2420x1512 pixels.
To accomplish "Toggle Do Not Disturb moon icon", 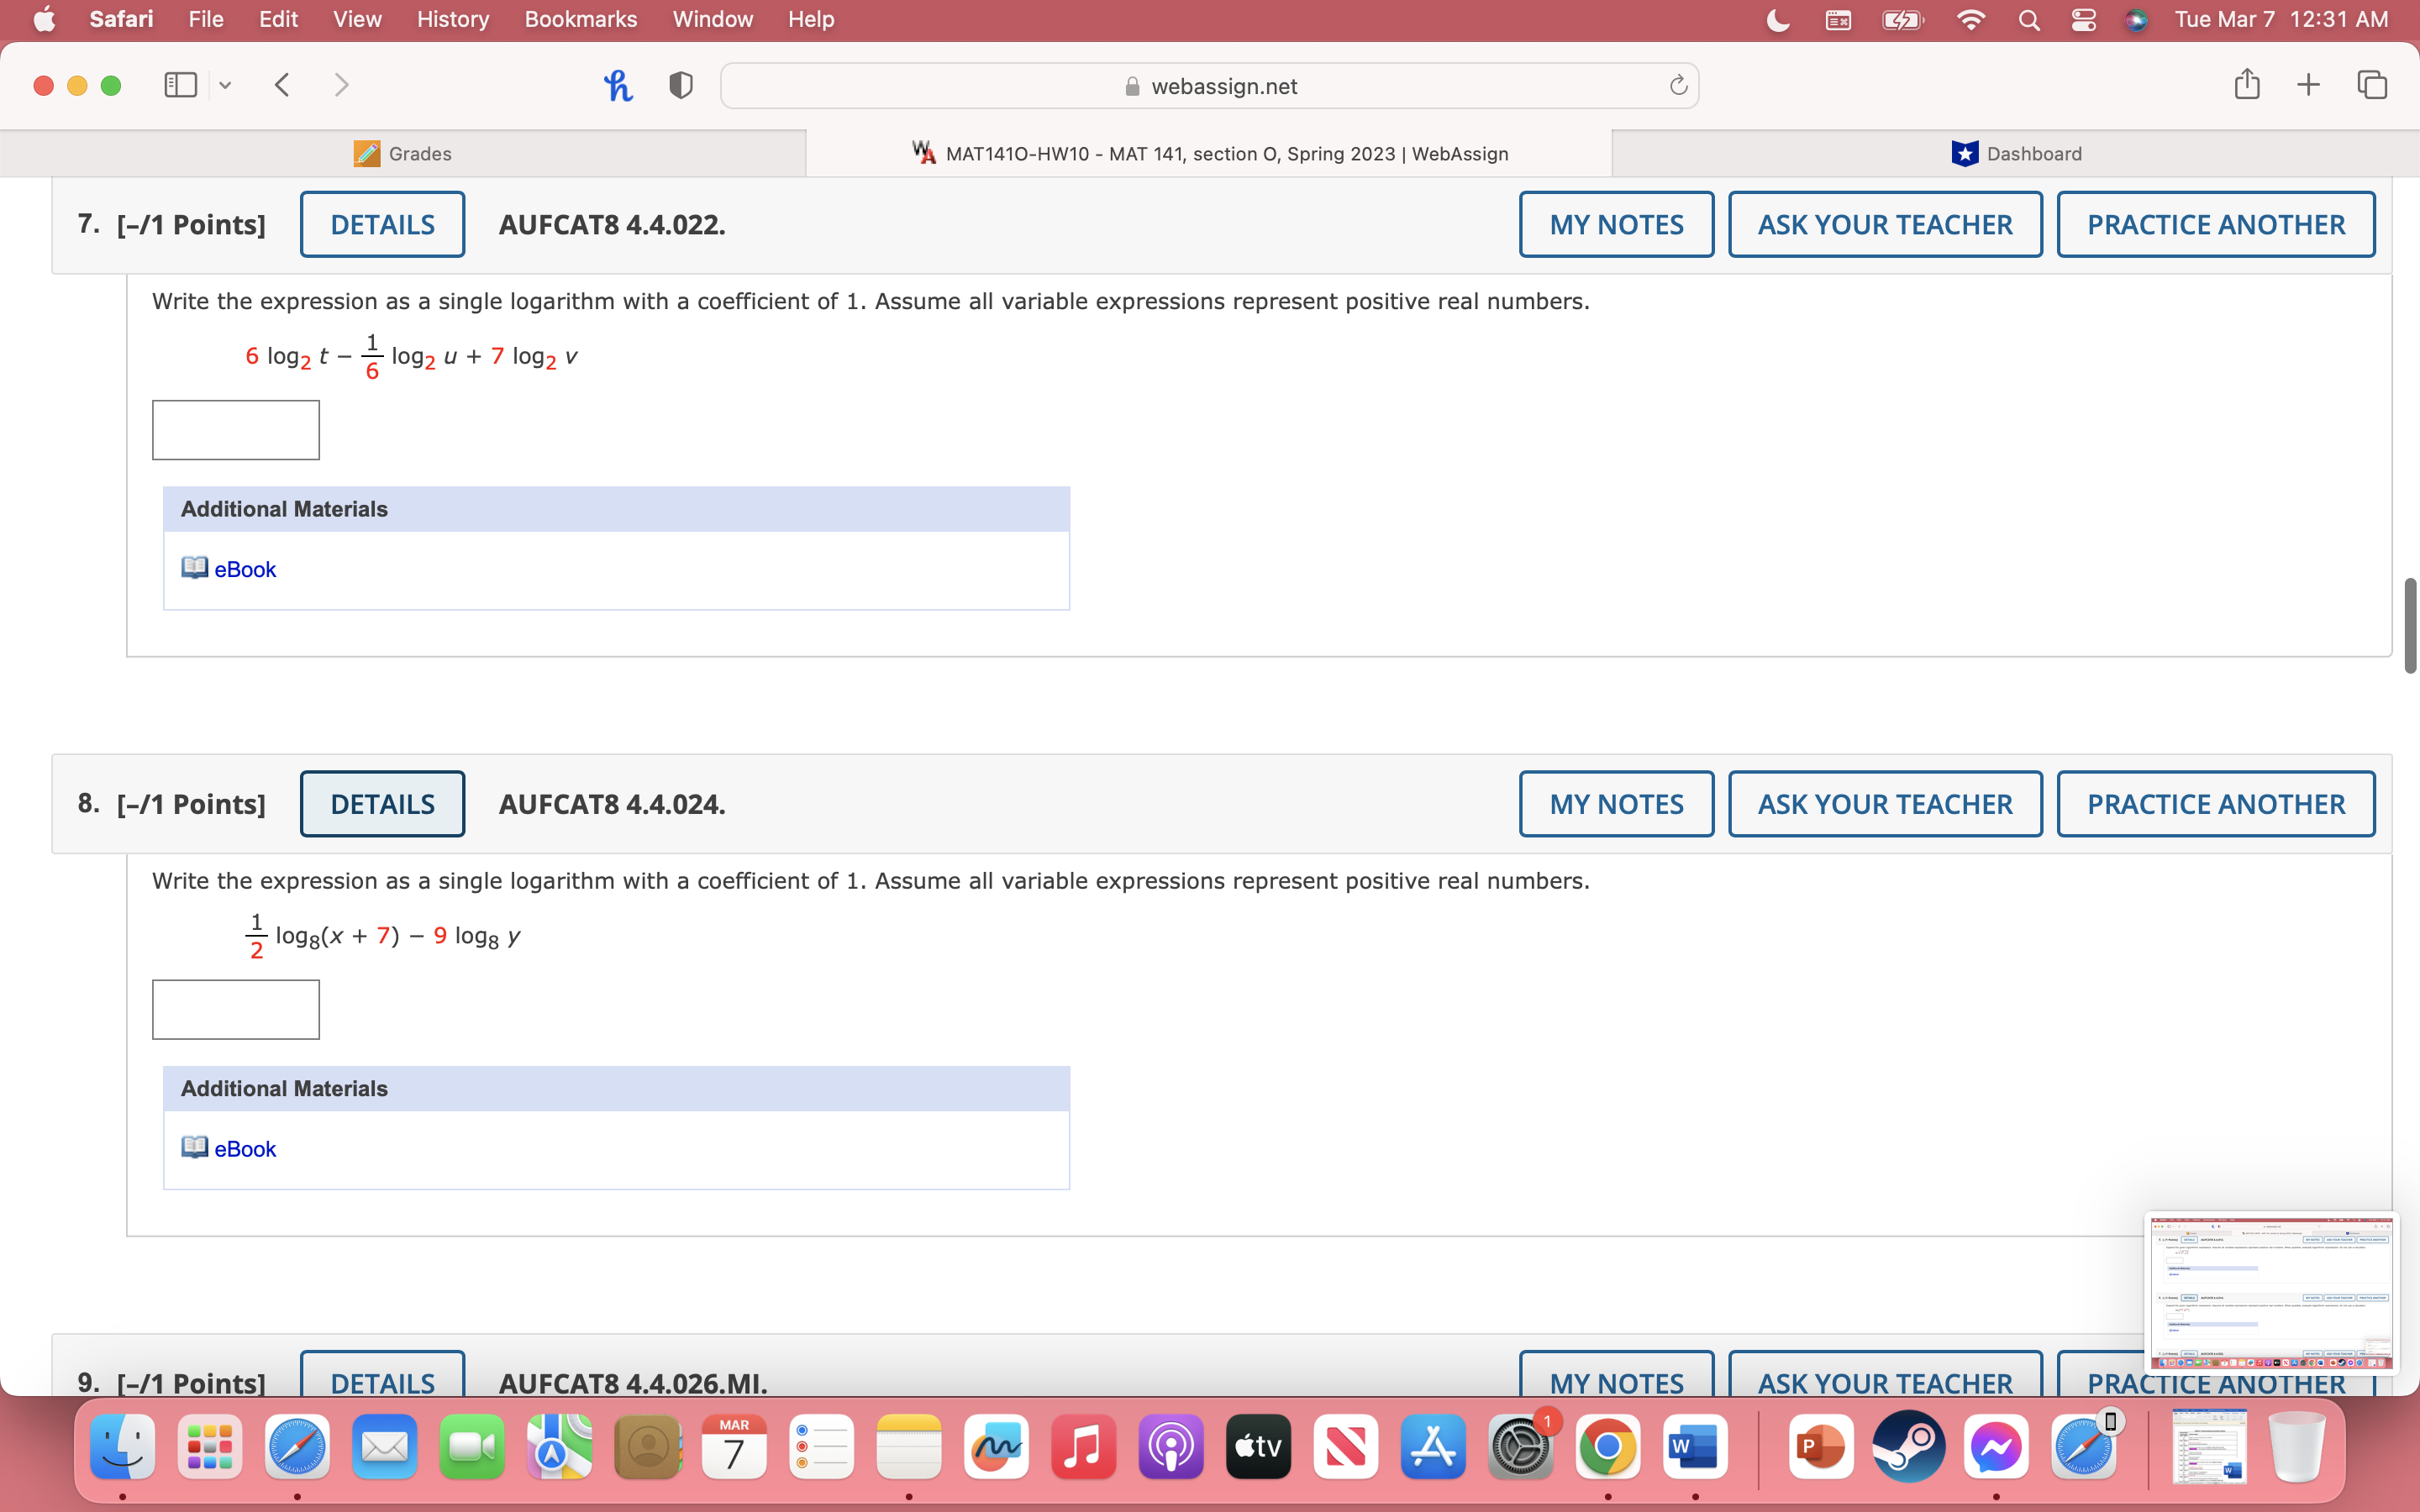I will click(1778, 19).
